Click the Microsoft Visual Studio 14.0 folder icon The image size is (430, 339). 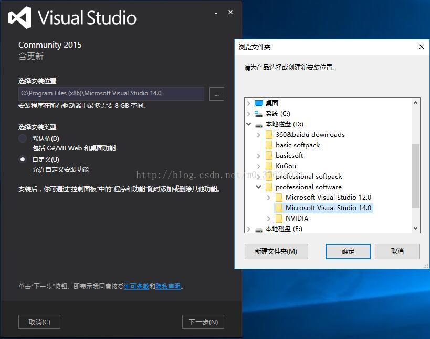[279, 208]
